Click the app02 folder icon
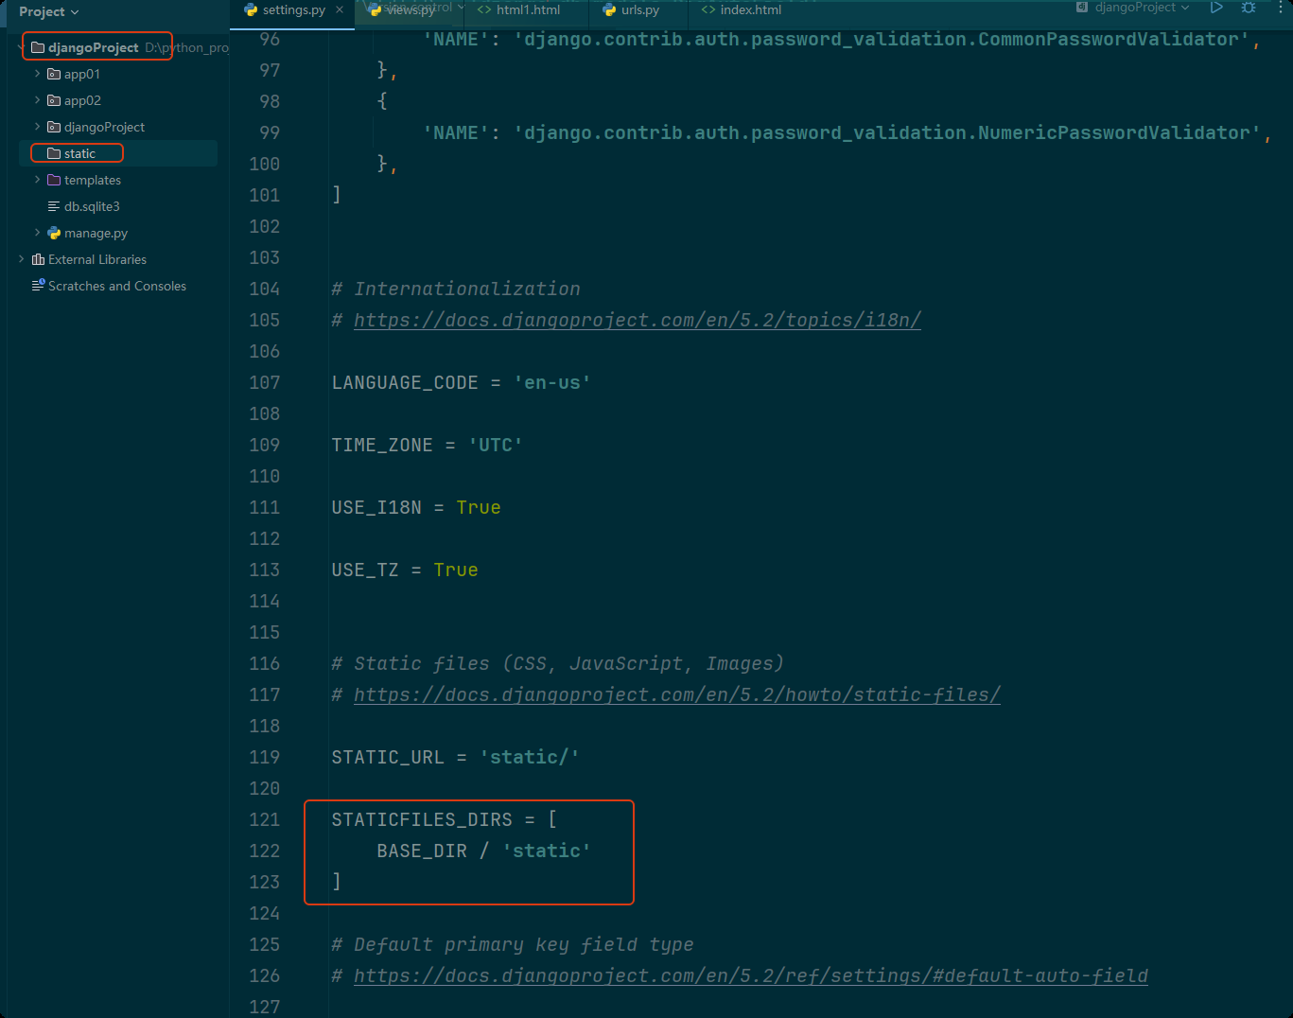 (x=54, y=100)
